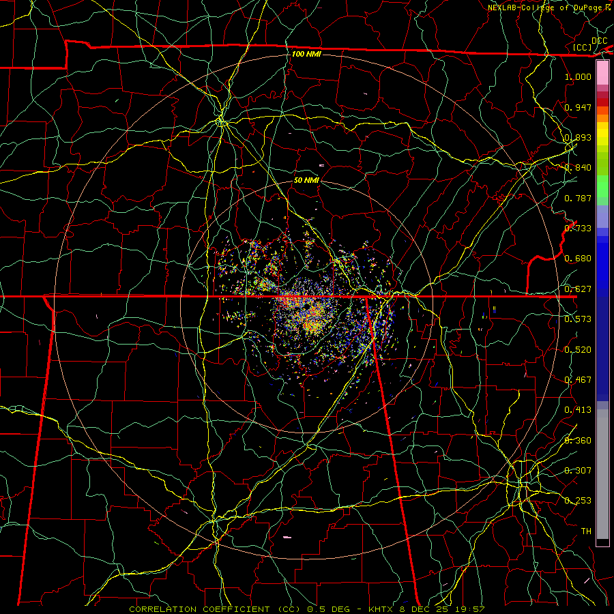This screenshot has height=614, width=614.
Task: Click the KHTX radar station identifier
Action: (380, 609)
